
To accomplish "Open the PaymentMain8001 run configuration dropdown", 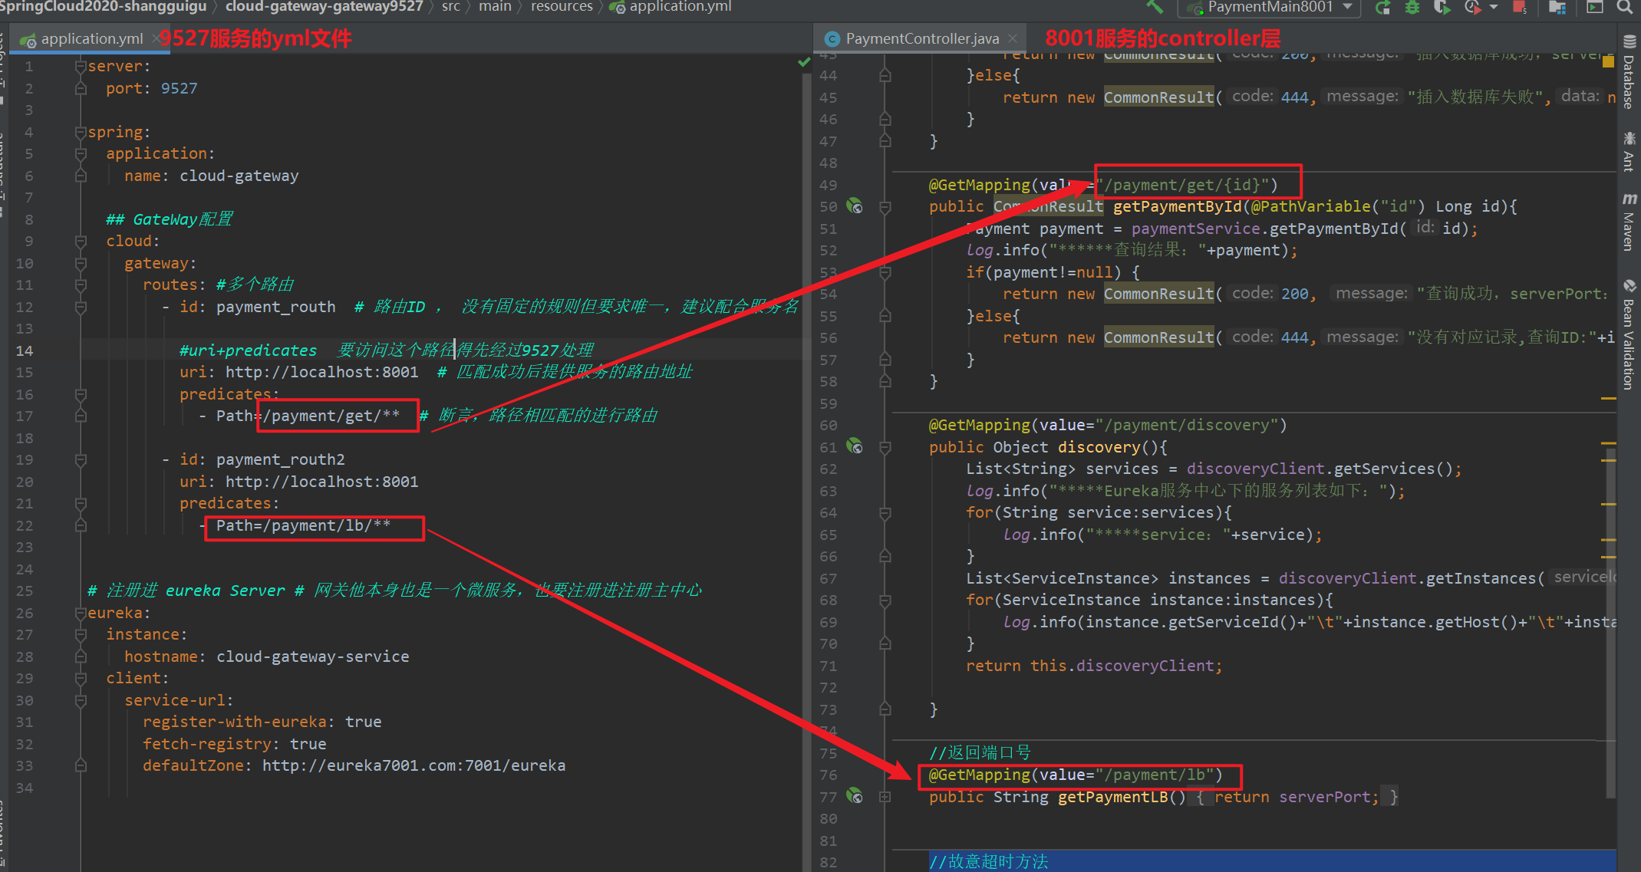I will pyautogui.click(x=1270, y=8).
